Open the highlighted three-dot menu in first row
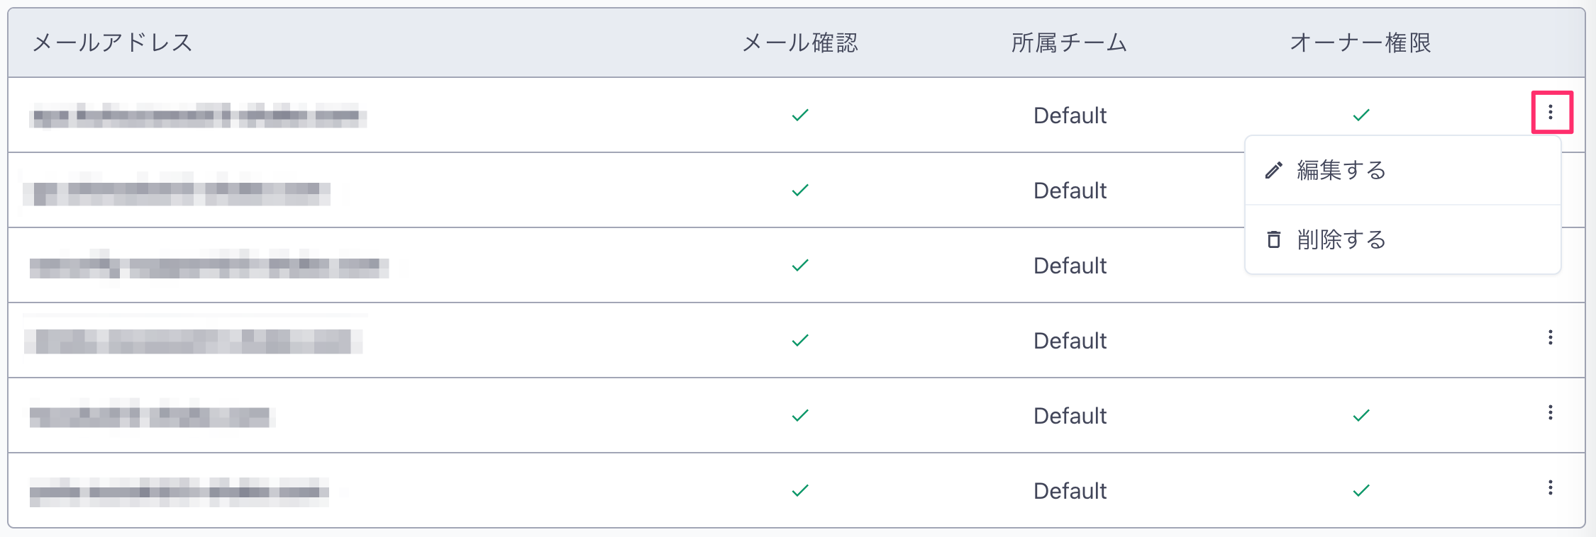The width and height of the screenshot is (1596, 537). (1551, 112)
